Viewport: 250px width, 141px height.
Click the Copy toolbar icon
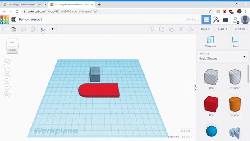(x=5, y=29)
